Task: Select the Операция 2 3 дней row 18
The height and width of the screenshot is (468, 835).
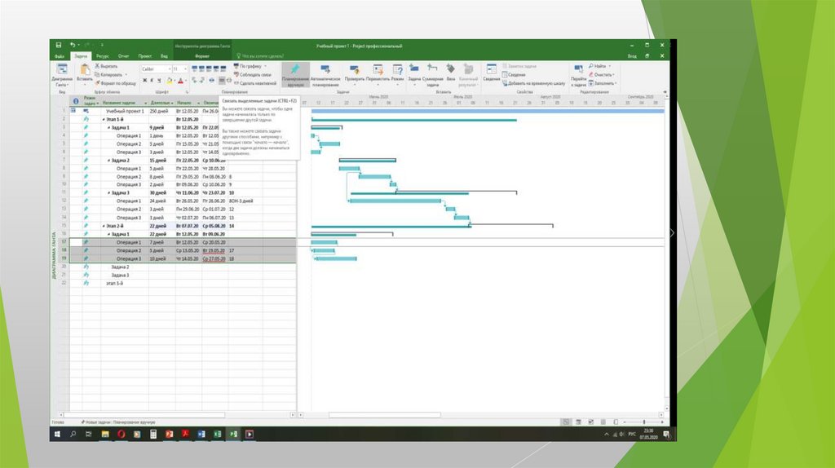Action: (x=183, y=250)
